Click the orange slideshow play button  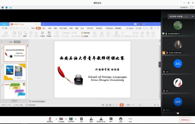pyautogui.click(x=121, y=105)
